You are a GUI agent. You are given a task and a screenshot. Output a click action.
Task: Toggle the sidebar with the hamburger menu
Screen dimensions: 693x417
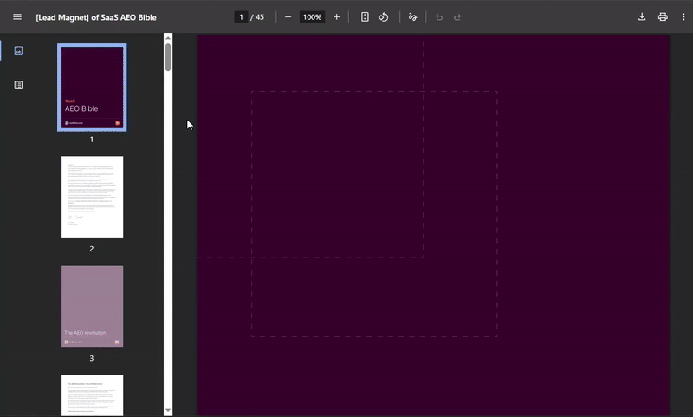17,17
